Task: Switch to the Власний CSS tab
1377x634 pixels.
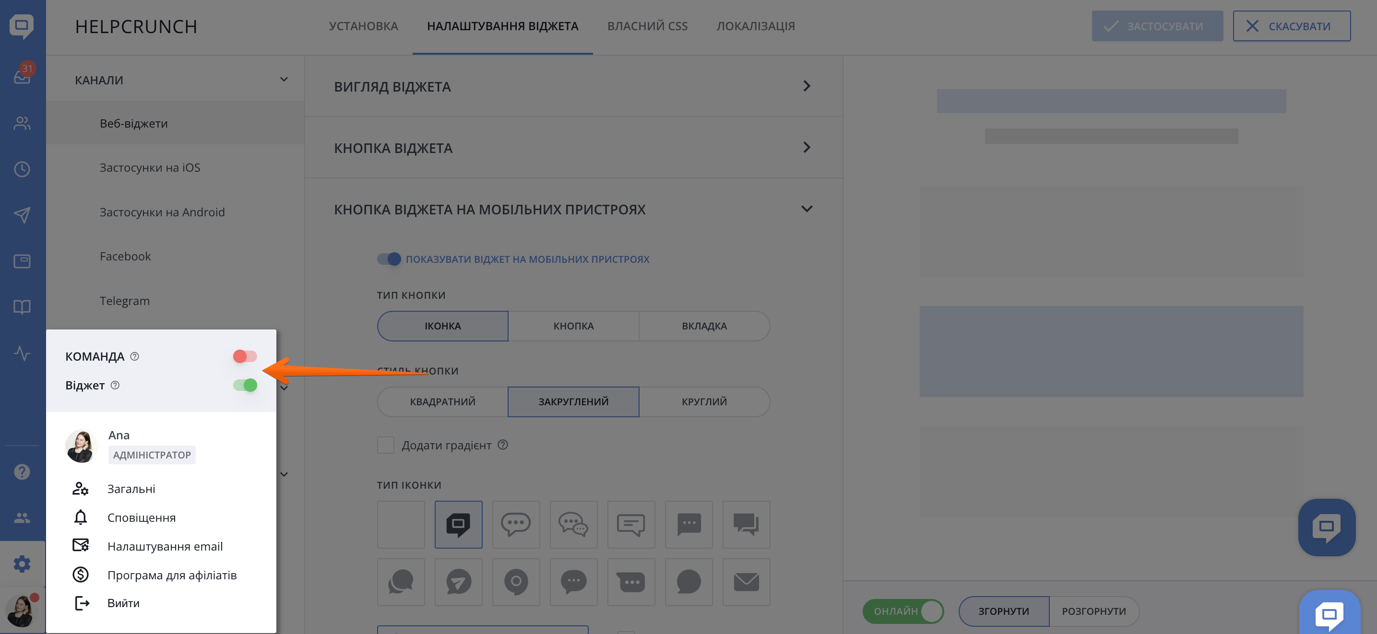Action: [x=647, y=26]
